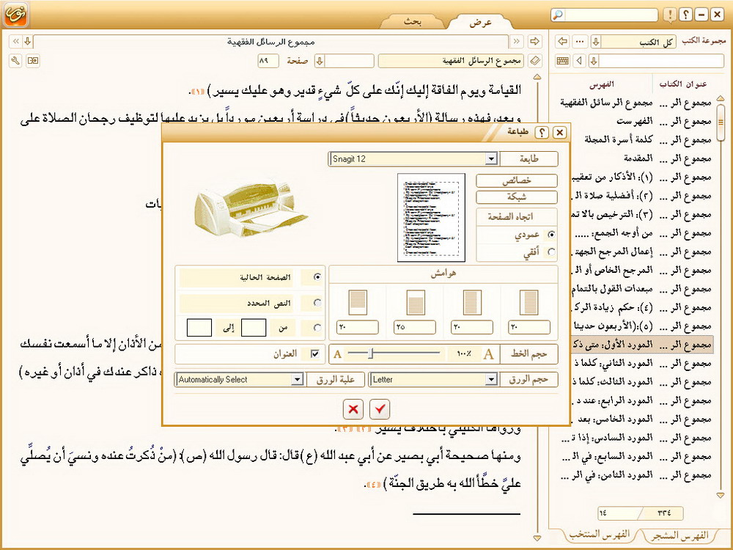733x550 pixels.
Task: Open the Snagit 12 printer dropdown
Action: pos(491,159)
